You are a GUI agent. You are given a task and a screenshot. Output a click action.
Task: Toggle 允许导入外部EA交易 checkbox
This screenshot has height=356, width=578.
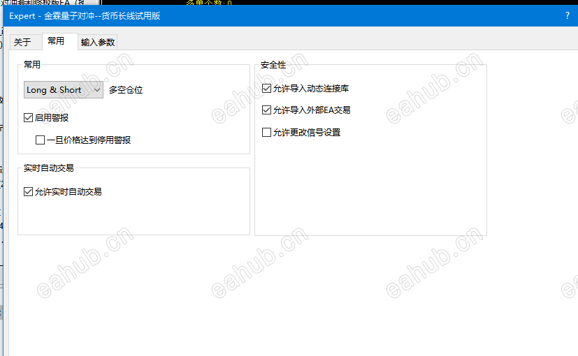click(x=266, y=110)
